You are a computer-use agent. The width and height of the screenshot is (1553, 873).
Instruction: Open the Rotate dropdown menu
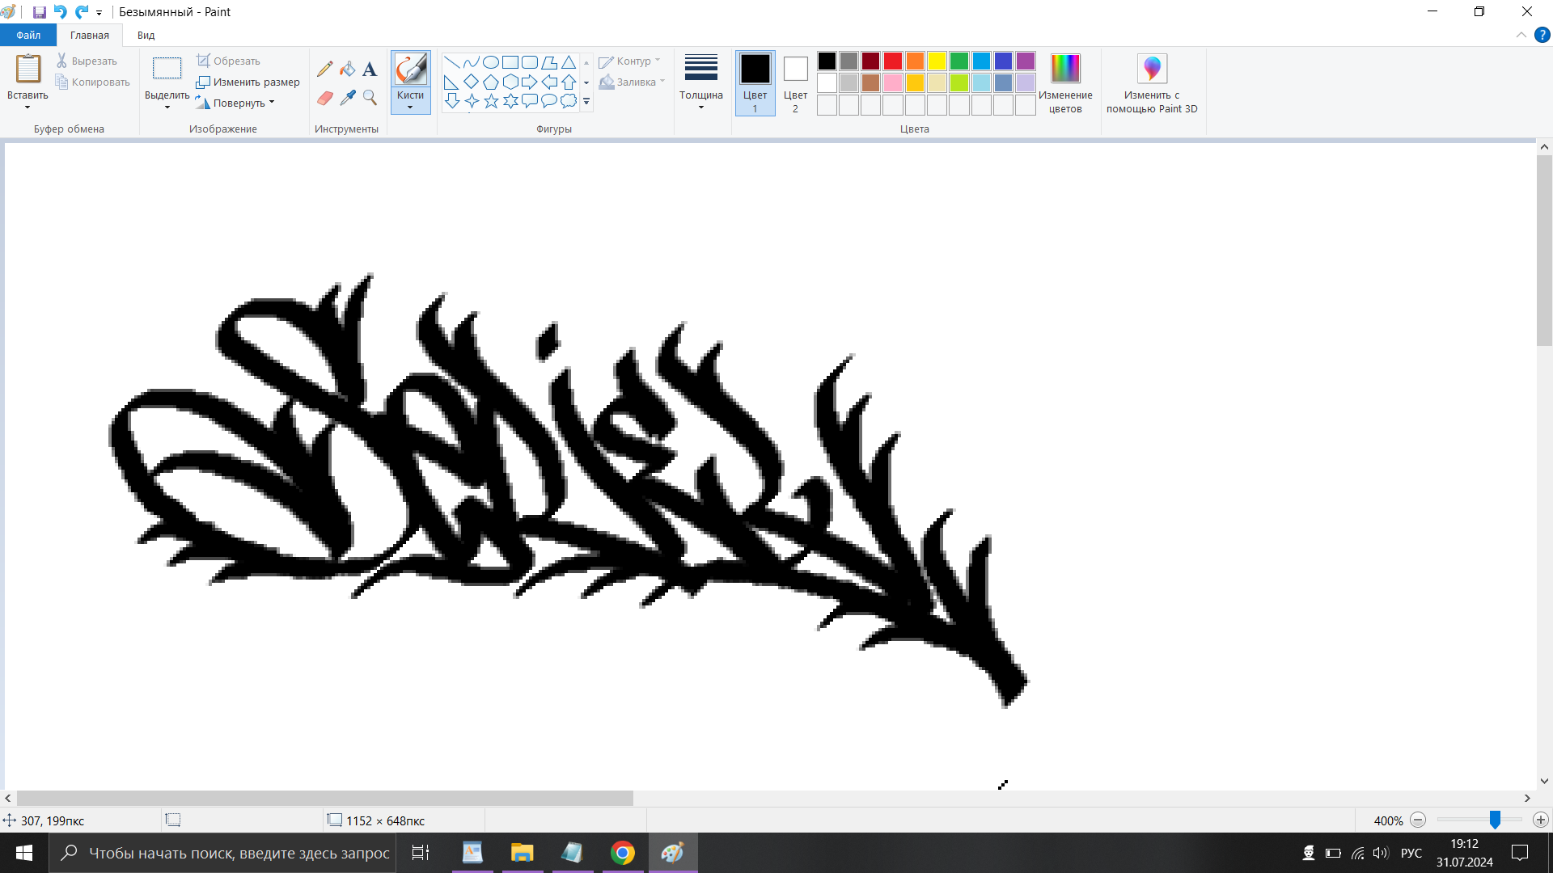point(239,103)
